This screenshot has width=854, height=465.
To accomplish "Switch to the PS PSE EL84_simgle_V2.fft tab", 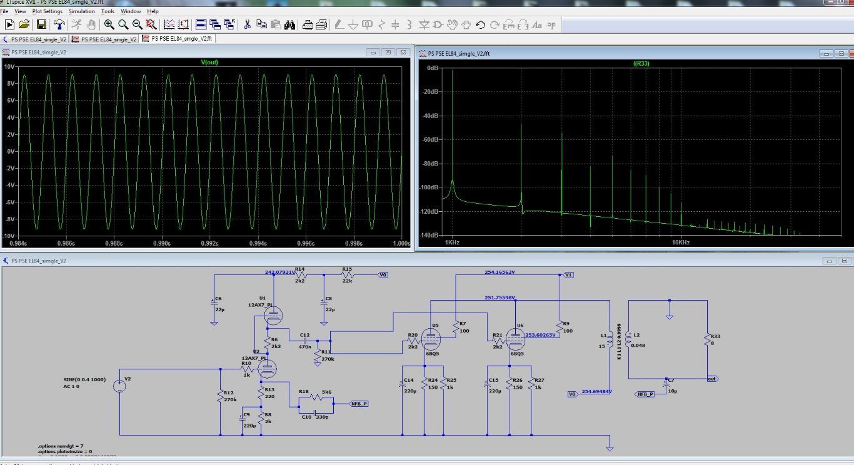I will (178, 39).
